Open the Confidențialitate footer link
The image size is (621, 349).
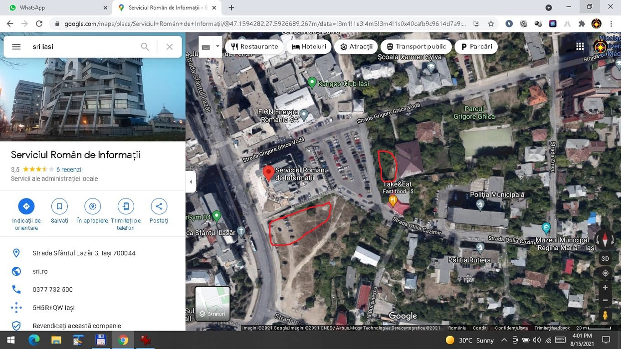511,328
